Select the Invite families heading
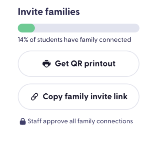152x161 pixels. (x=49, y=12)
